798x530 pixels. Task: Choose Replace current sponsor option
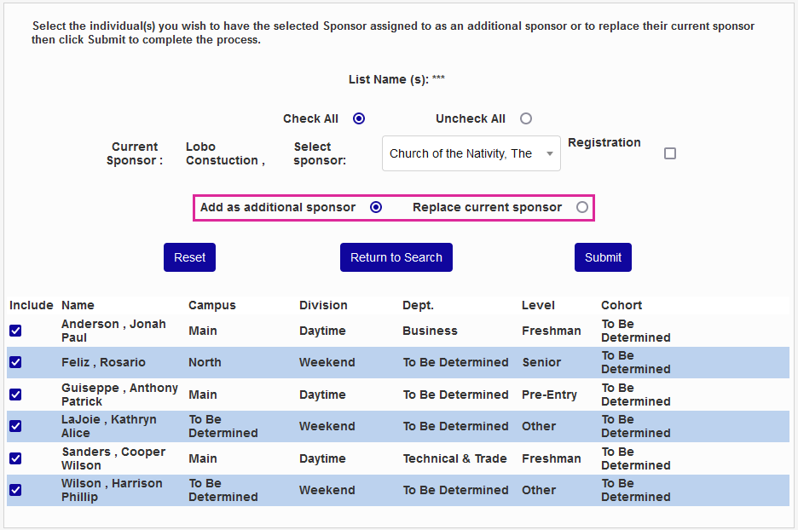point(582,207)
